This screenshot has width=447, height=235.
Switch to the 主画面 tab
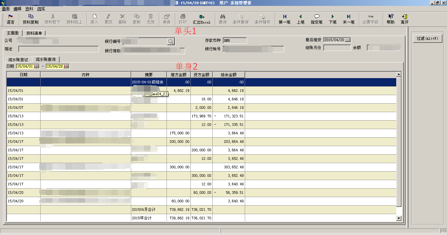[13, 33]
